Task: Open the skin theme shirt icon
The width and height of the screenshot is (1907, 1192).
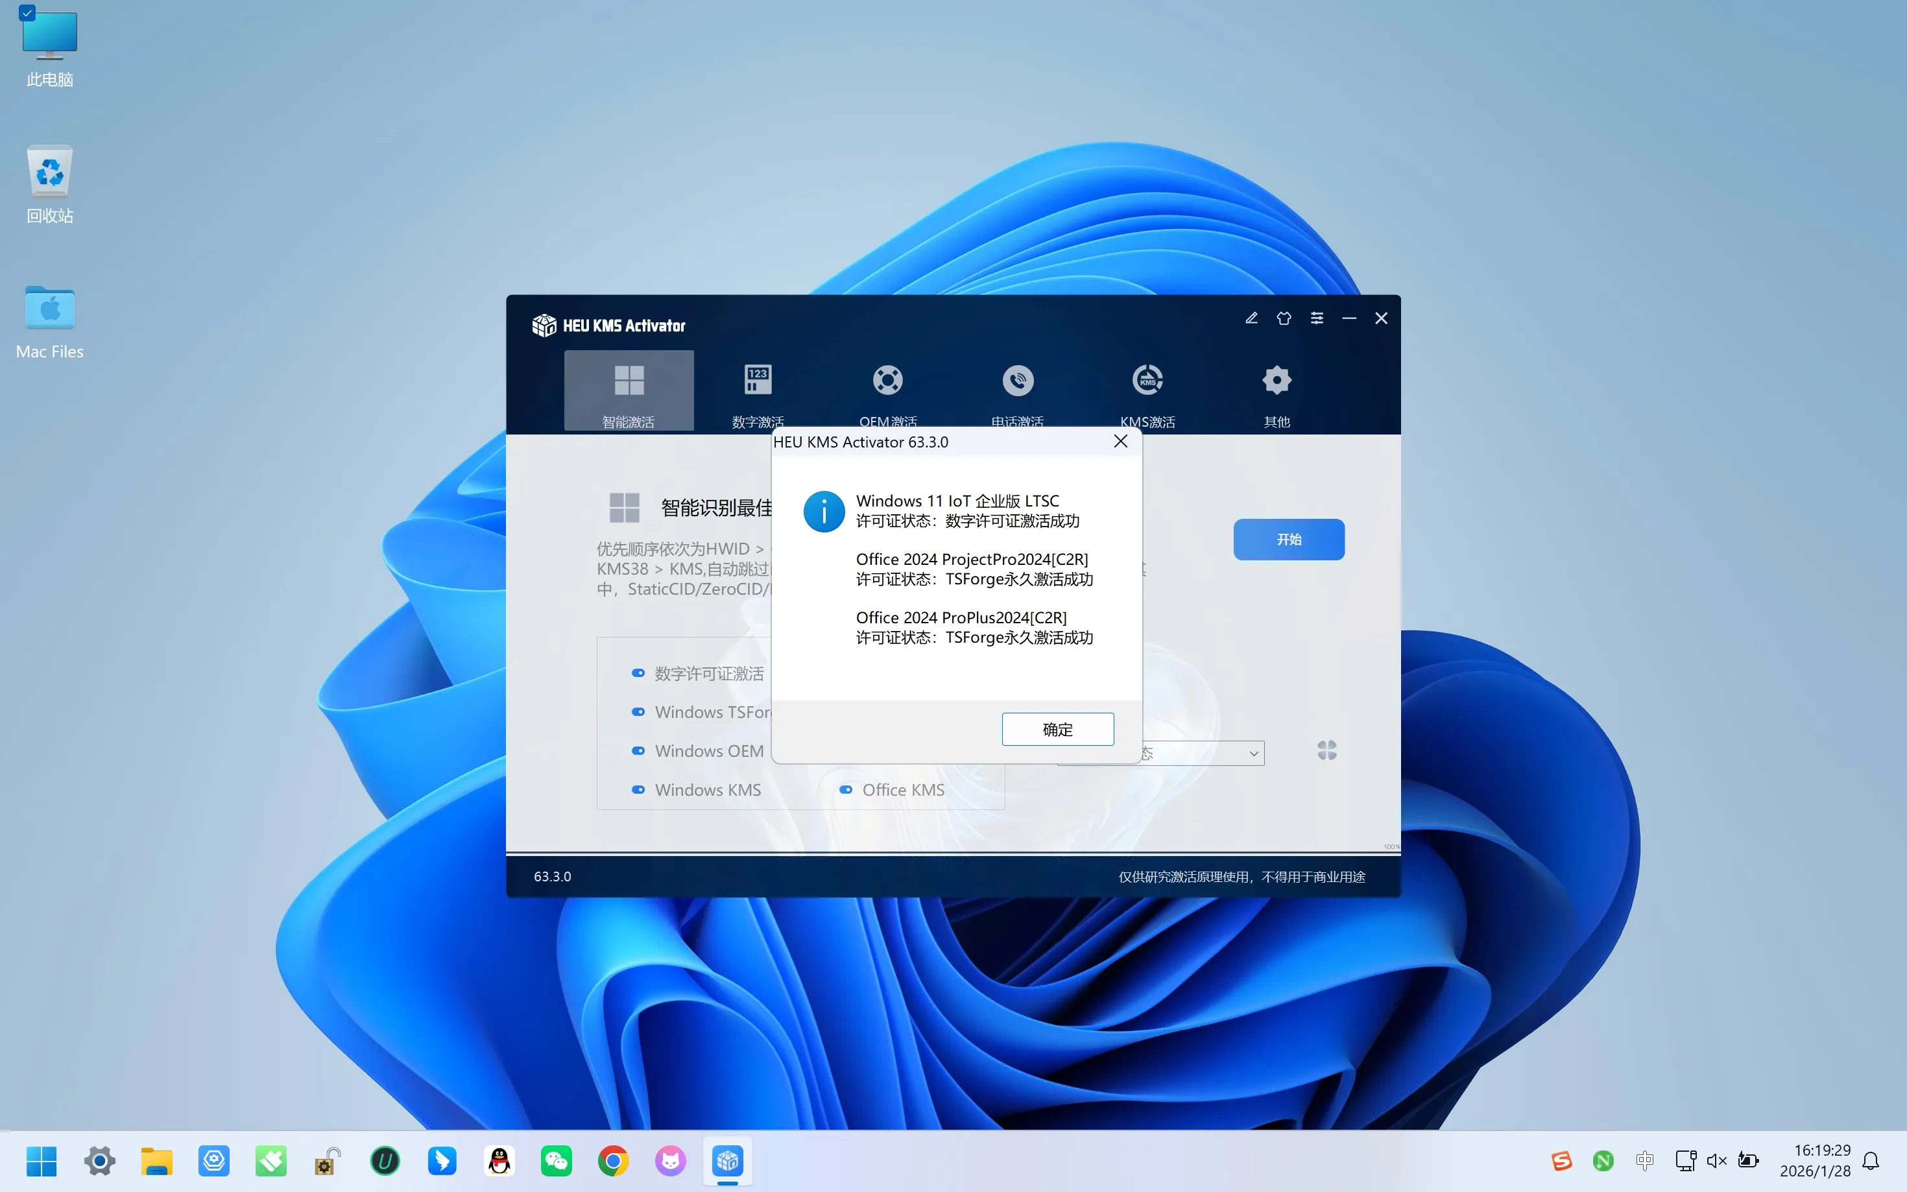Action: coord(1284,318)
